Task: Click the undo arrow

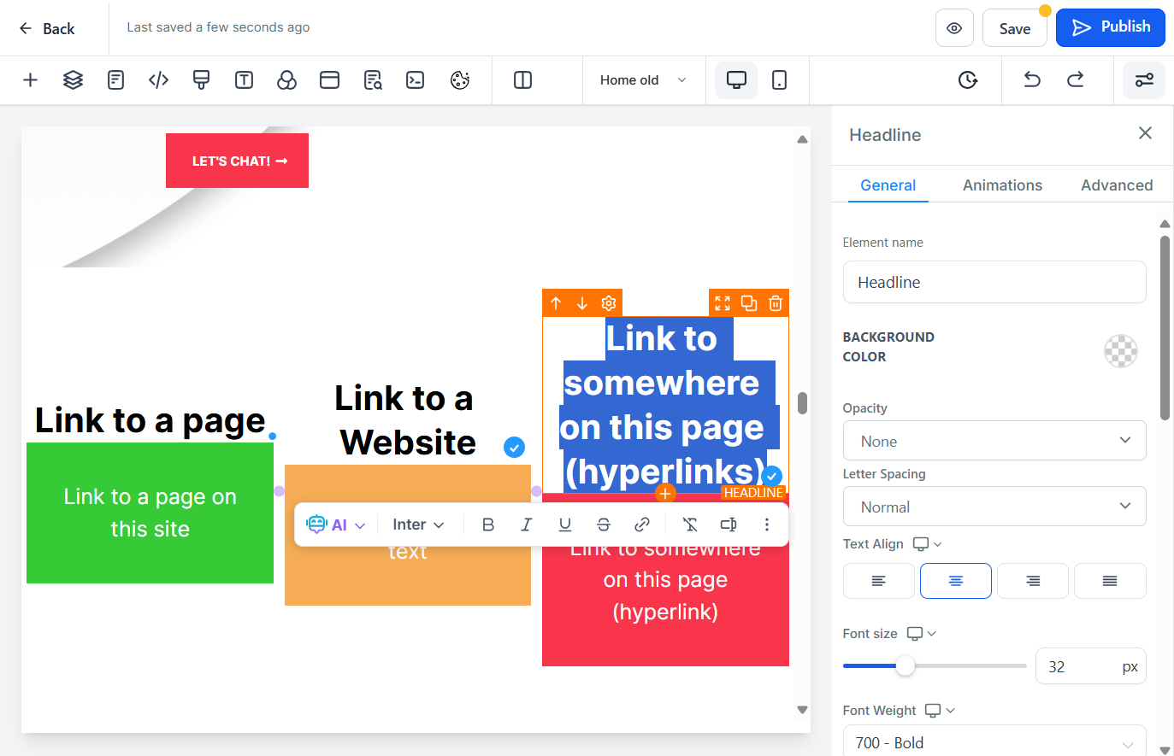Action: pyautogui.click(x=1032, y=80)
